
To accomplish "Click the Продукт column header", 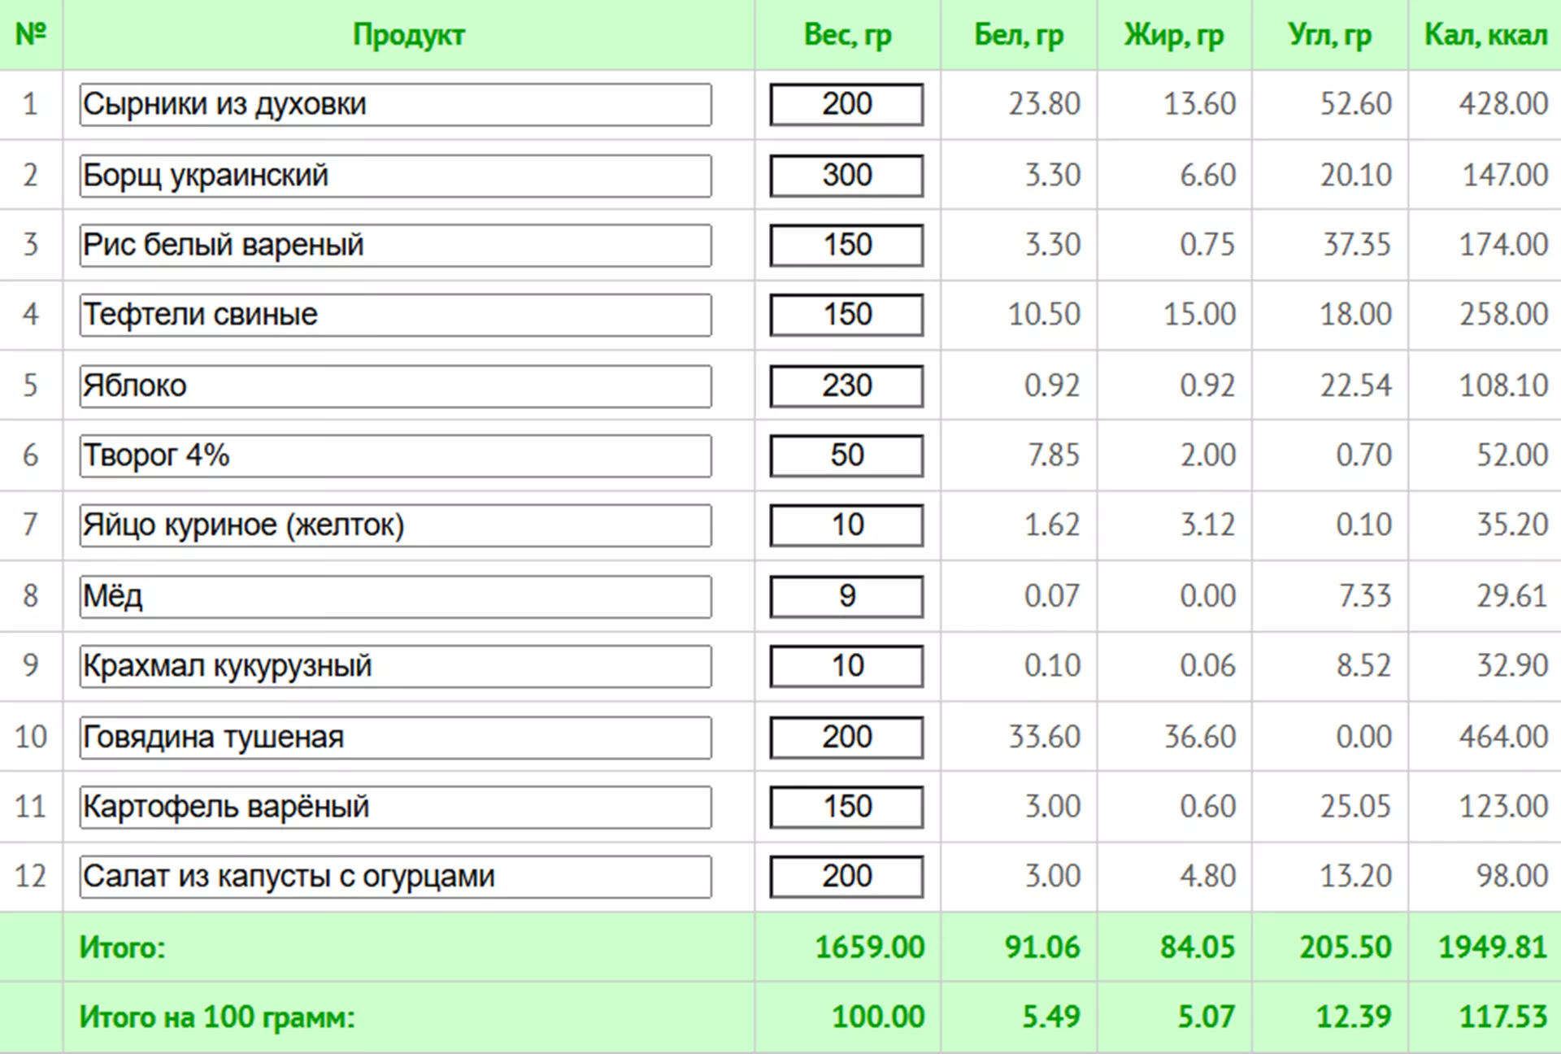I will pos(408,35).
